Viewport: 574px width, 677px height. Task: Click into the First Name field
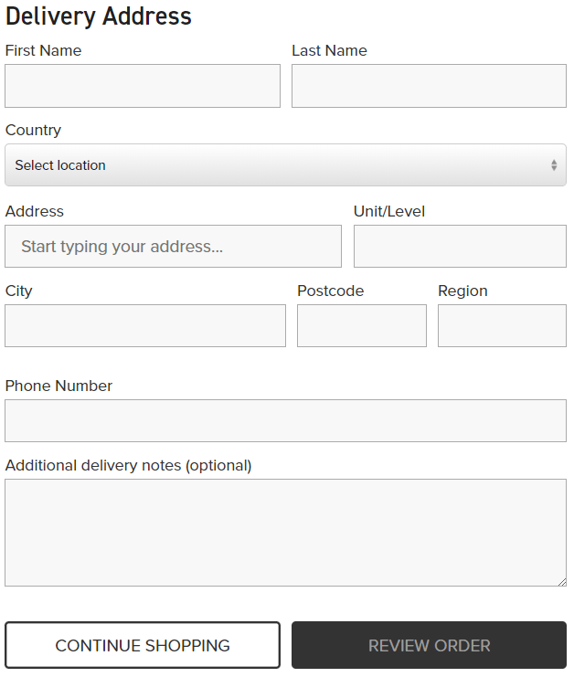[x=143, y=86]
